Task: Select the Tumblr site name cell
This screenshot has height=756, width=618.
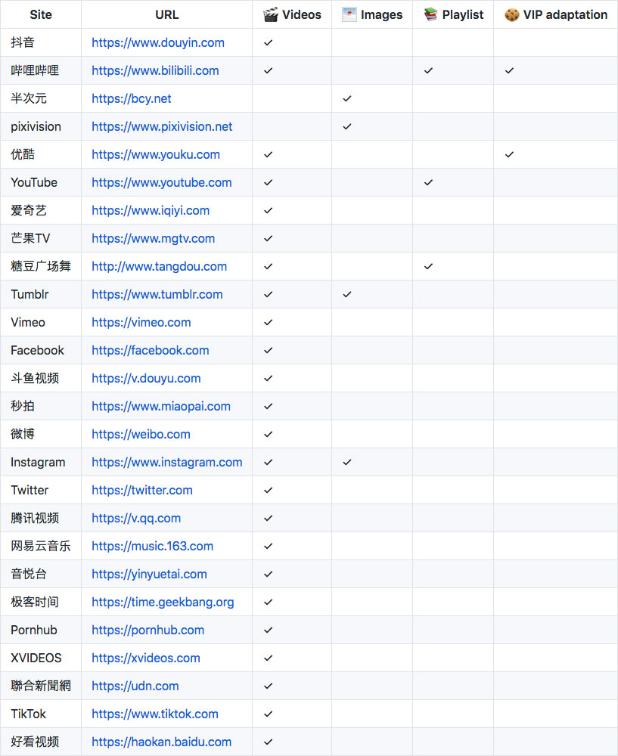Action: tap(41, 294)
